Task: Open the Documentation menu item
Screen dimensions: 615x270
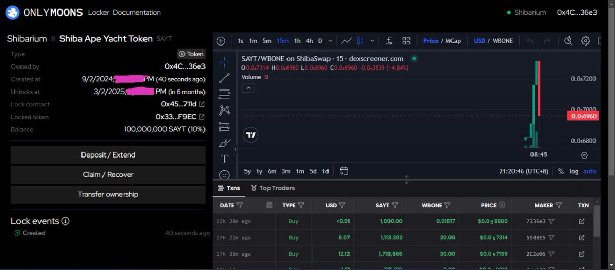Action: point(137,12)
